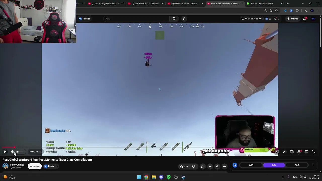Select the Rust Global Warfare 4 tab
Viewport: 322px width, 181px height.
tap(225, 4)
